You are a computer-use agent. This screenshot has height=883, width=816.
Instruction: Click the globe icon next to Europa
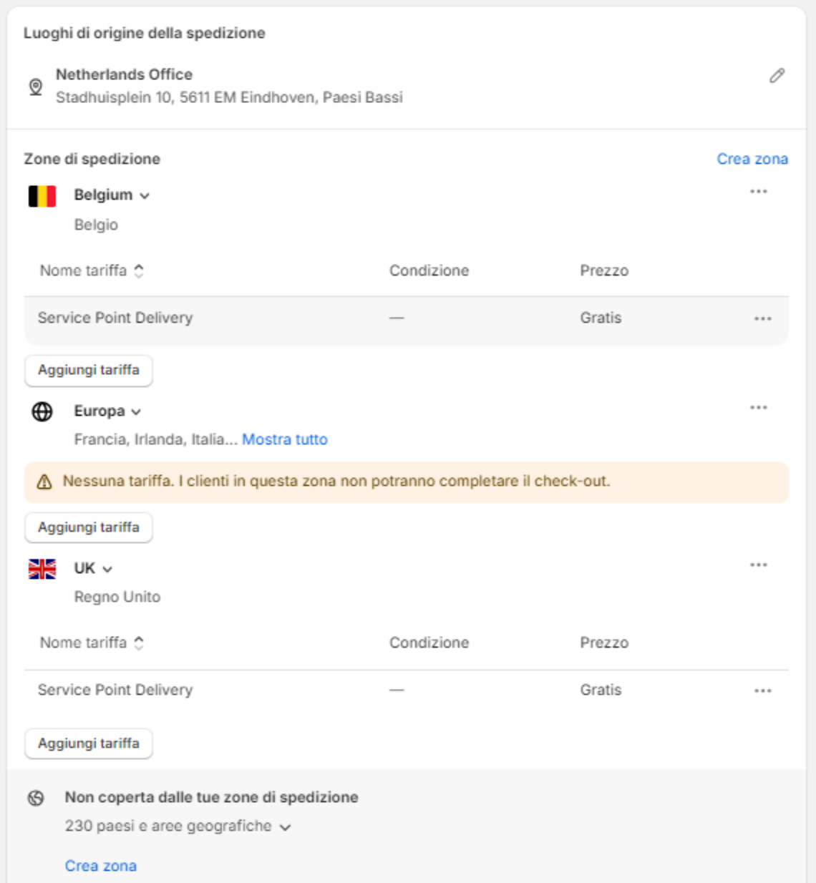pyautogui.click(x=42, y=411)
